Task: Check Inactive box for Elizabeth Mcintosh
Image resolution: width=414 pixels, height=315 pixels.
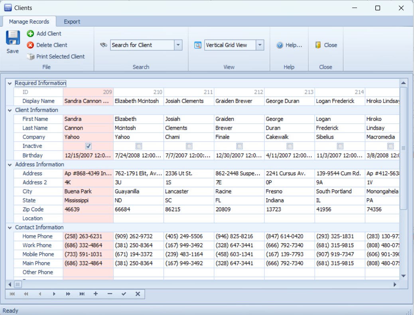Action: (x=138, y=146)
